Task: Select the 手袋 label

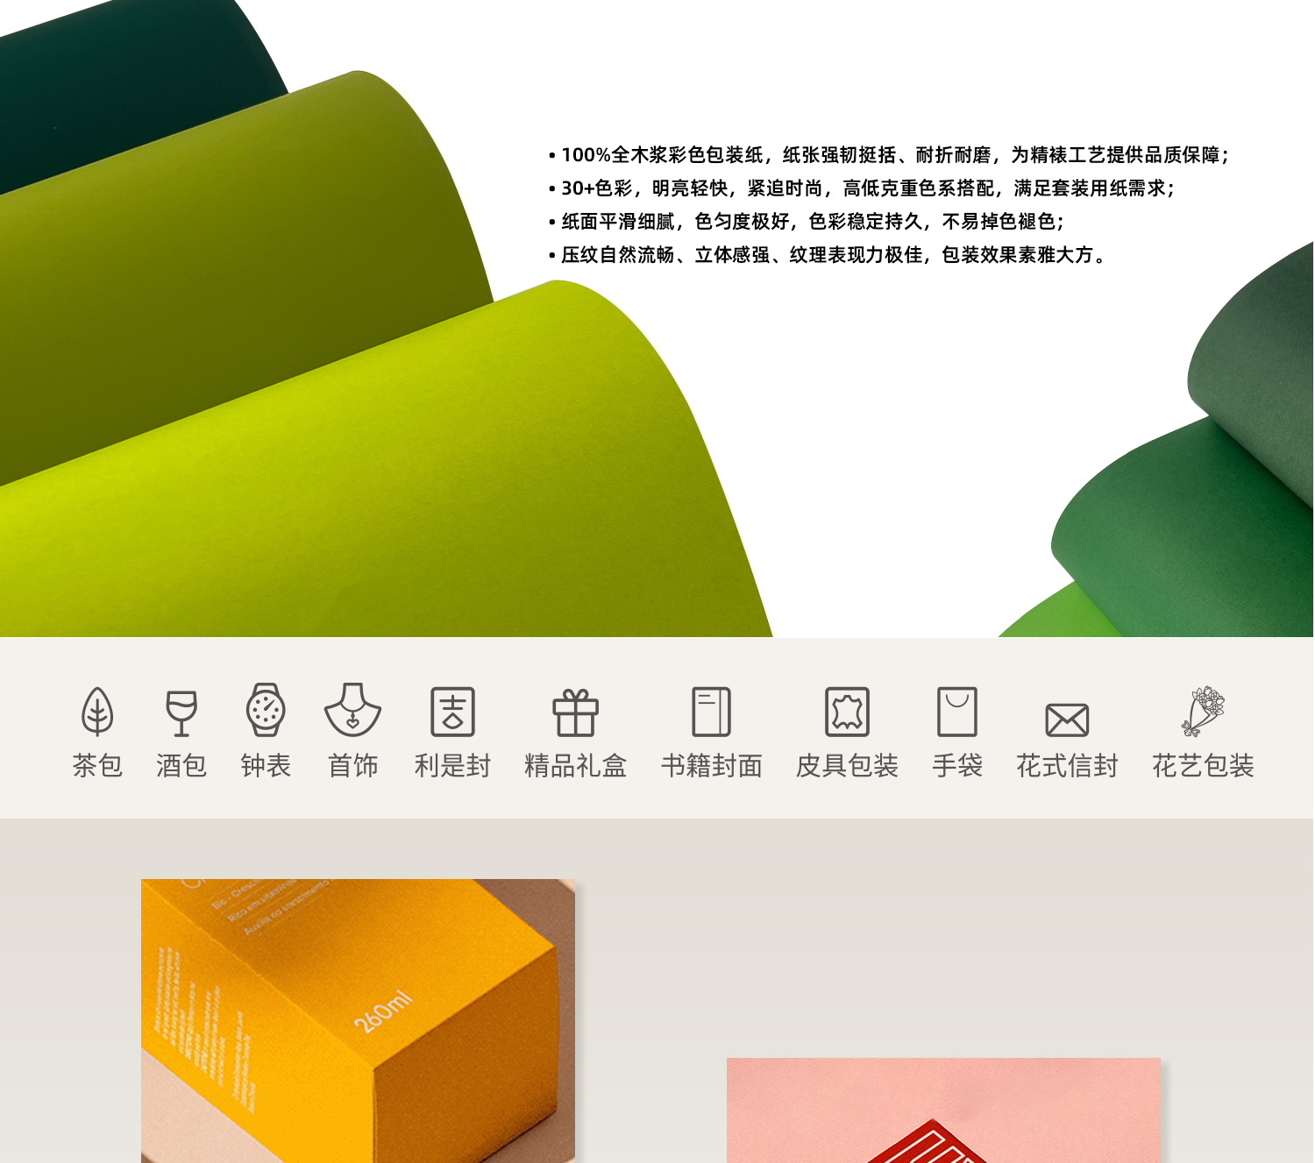Action: pos(956,765)
